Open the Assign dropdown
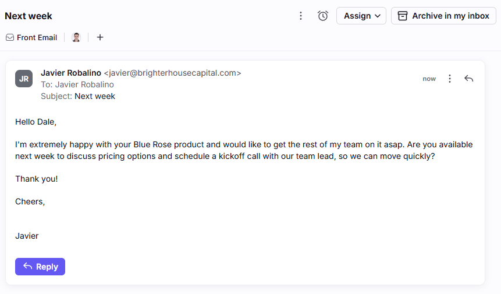The image size is (501, 294). click(x=361, y=16)
